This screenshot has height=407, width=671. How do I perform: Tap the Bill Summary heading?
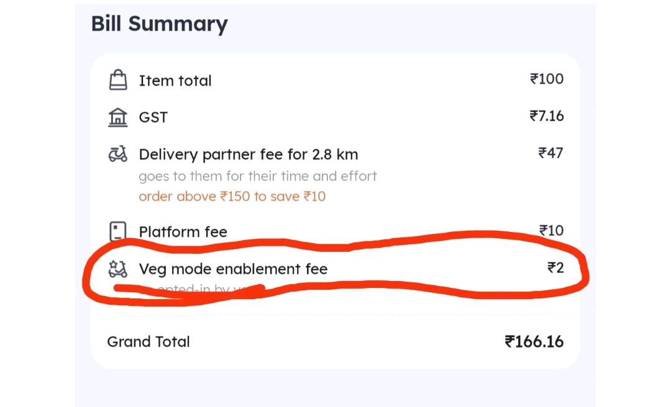pyautogui.click(x=159, y=24)
